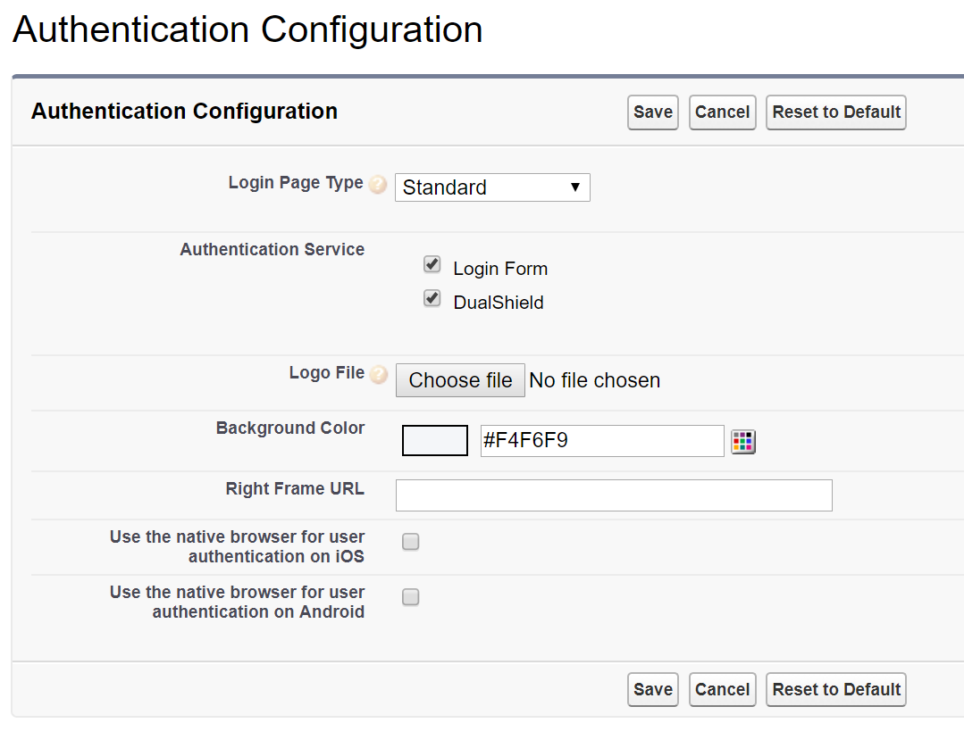
Task: Click the Login Form label text
Action: tap(500, 269)
